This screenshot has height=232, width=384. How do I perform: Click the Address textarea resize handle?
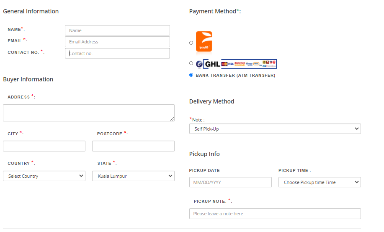click(x=172, y=119)
